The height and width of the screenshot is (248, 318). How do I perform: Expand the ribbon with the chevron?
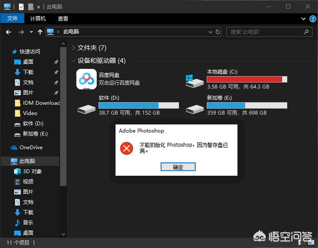304,19
